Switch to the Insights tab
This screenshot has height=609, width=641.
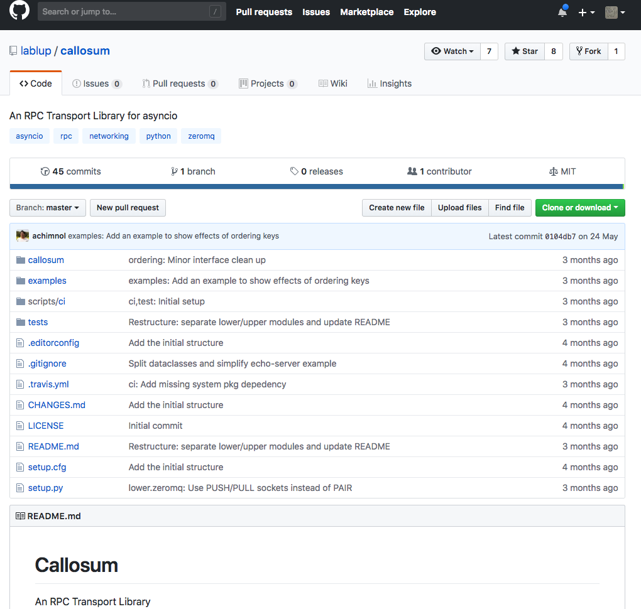[x=390, y=84]
